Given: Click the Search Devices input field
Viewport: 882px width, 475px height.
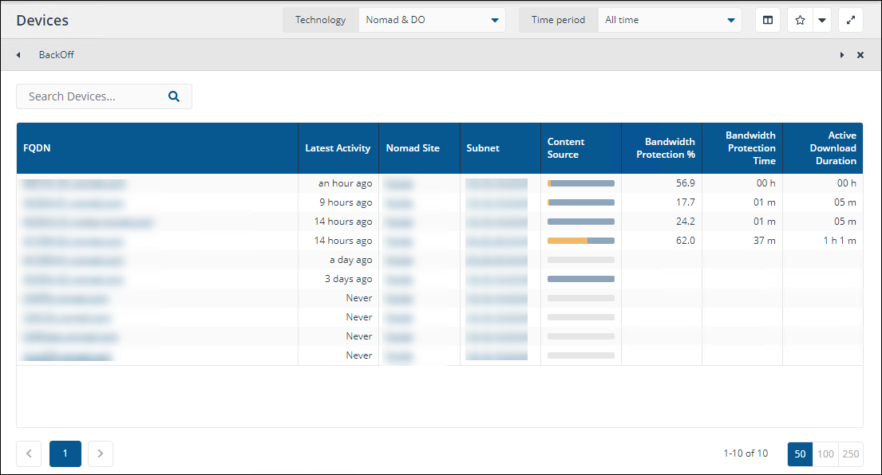Looking at the screenshot, I should pyautogui.click(x=92, y=96).
